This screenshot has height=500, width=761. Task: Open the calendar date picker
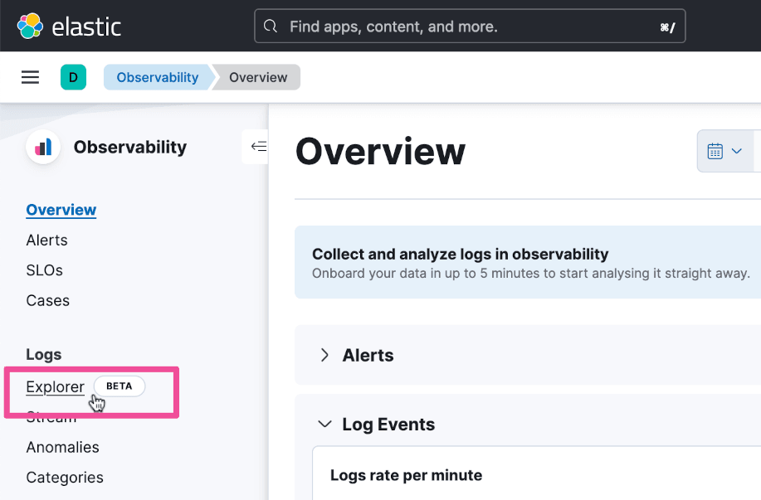click(724, 151)
